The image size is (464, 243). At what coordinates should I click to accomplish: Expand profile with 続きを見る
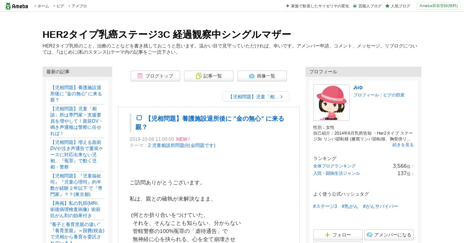pyautogui.click(x=403, y=145)
